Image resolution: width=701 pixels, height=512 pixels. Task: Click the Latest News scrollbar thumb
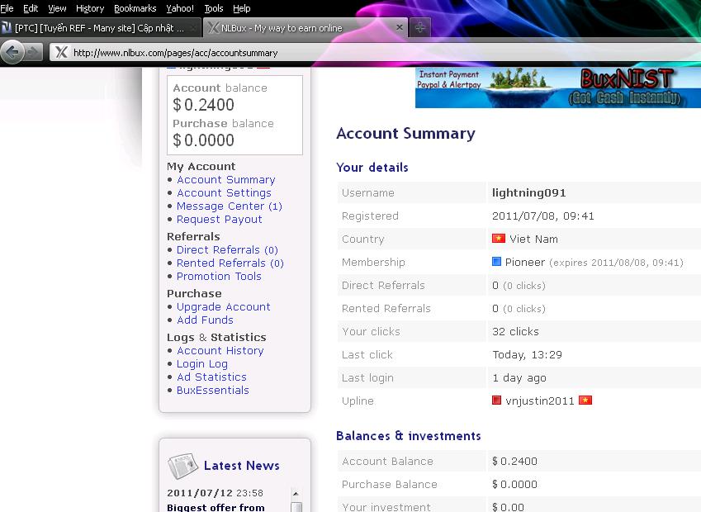(296, 507)
